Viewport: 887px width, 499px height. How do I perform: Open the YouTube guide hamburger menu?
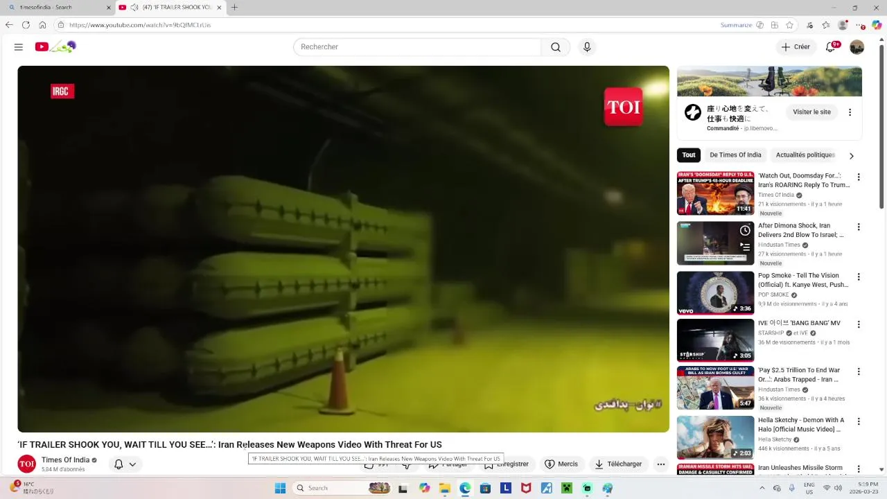[19, 47]
